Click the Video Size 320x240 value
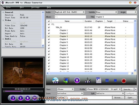 [24, 25]
